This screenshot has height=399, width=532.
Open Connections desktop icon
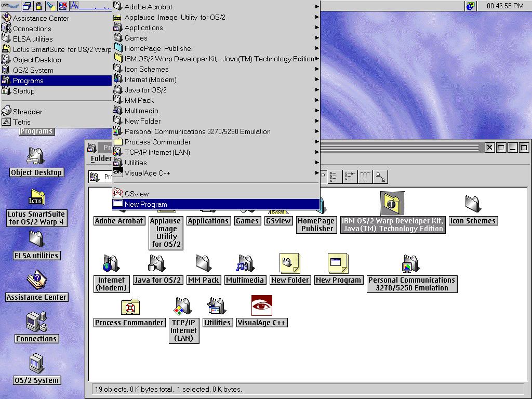[37, 322]
